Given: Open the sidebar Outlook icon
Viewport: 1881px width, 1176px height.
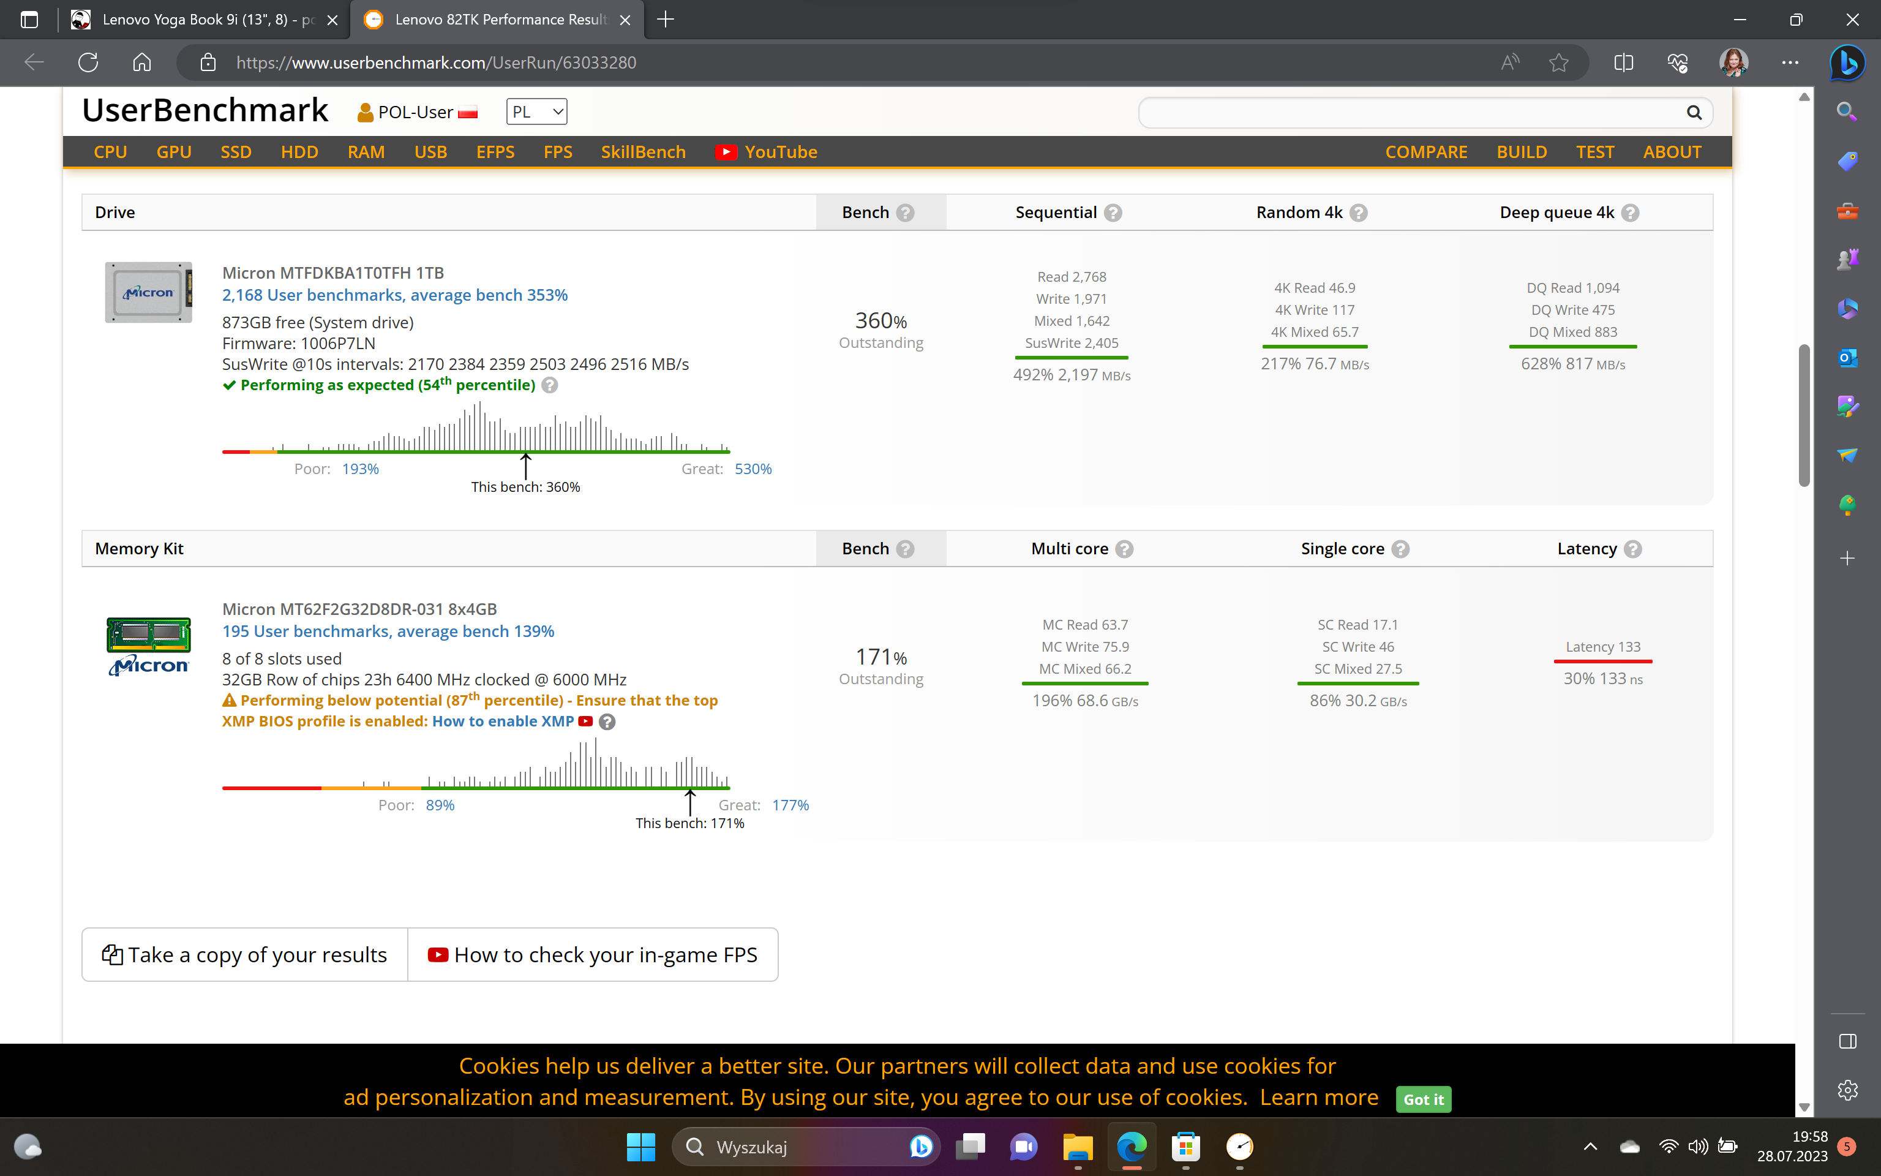Looking at the screenshot, I should pyautogui.click(x=1847, y=358).
